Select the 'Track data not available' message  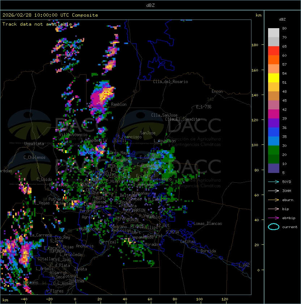click(x=38, y=24)
